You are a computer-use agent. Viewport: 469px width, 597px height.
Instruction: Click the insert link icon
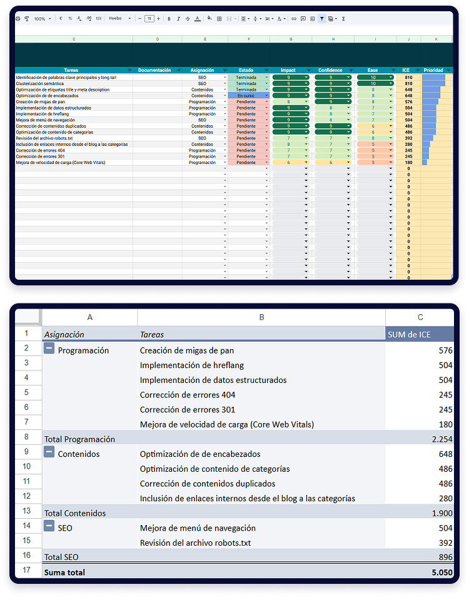click(x=294, y=19)
